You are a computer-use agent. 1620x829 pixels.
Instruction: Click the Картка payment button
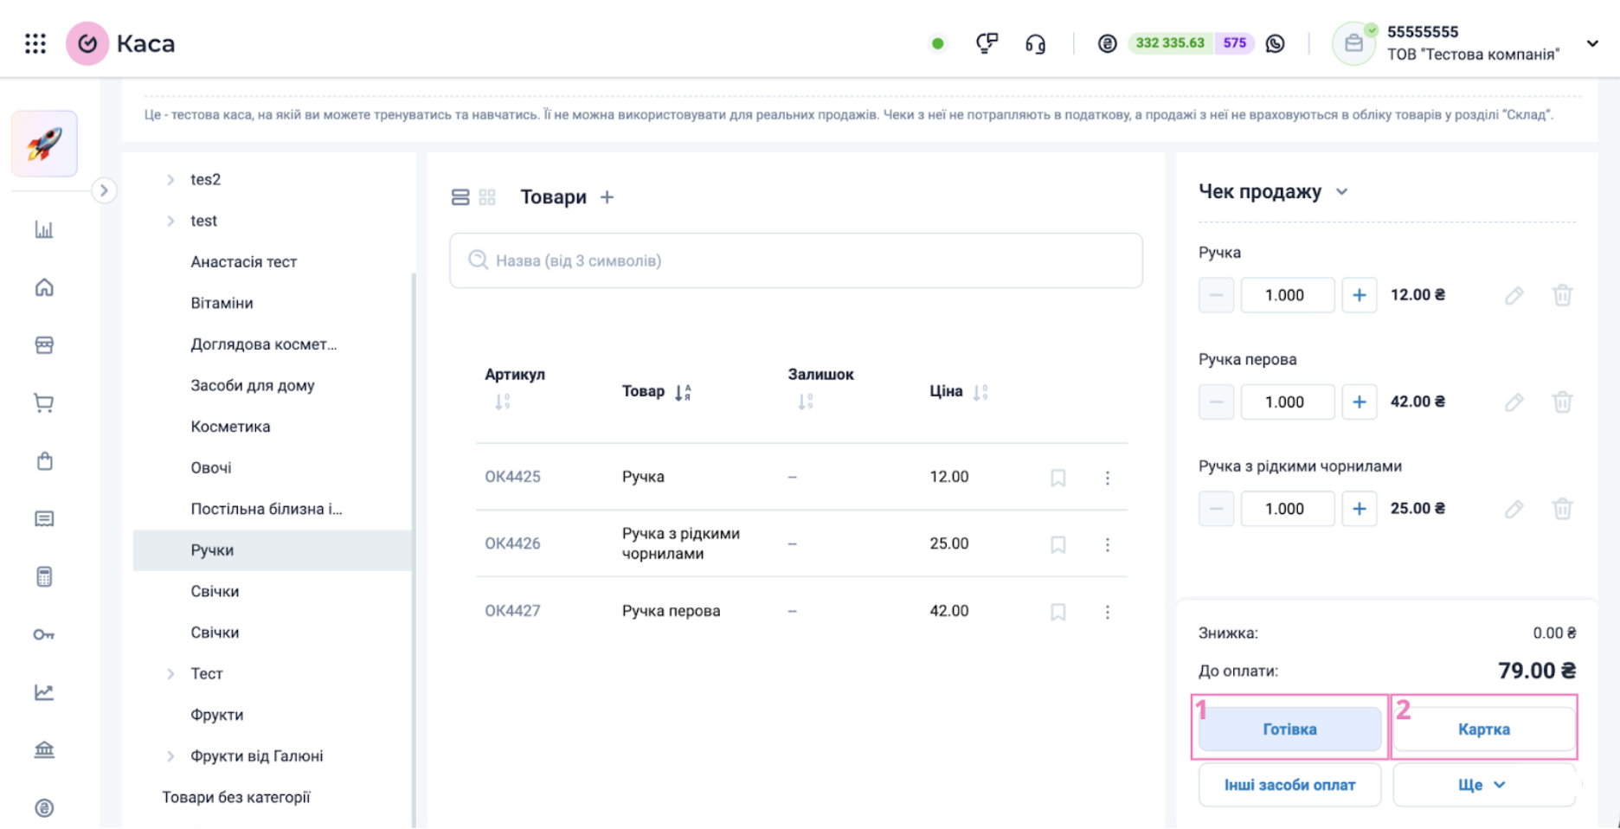click(x=1483, y=729)
